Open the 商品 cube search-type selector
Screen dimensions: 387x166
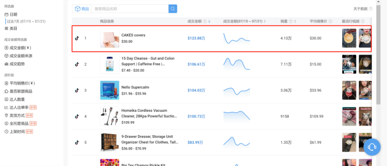82,8
